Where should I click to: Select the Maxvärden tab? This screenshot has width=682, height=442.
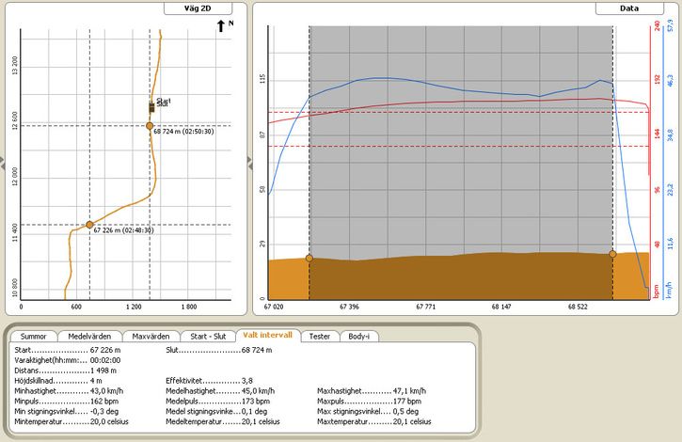tap(151, 337)
